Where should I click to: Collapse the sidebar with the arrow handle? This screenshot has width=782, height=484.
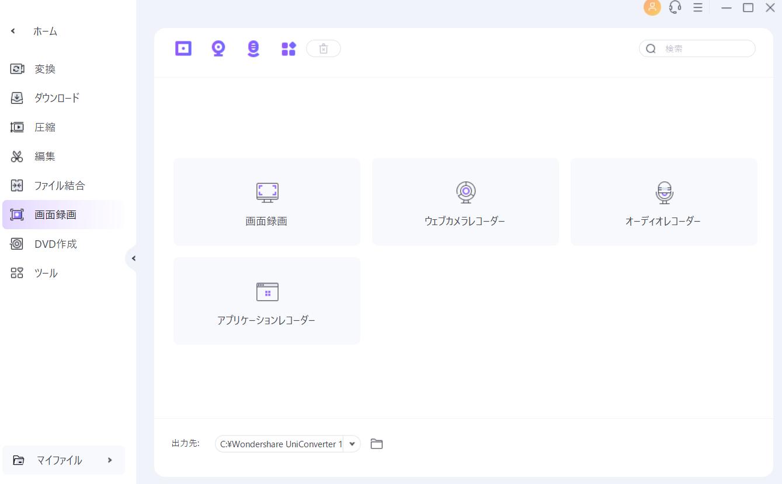[x=132, y=258]
